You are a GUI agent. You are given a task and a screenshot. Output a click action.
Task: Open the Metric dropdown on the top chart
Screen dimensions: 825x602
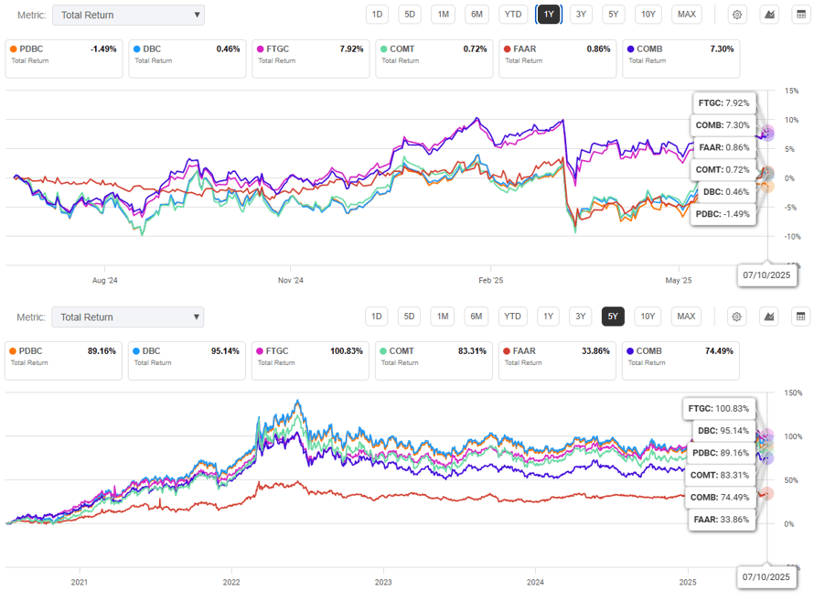click(x=128, y=15)
